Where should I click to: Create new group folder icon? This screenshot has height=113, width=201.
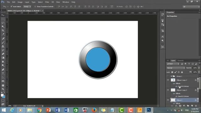point(188,106)
